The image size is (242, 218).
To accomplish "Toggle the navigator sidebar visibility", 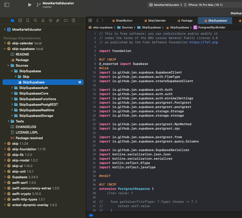I will tap(7, 5).
